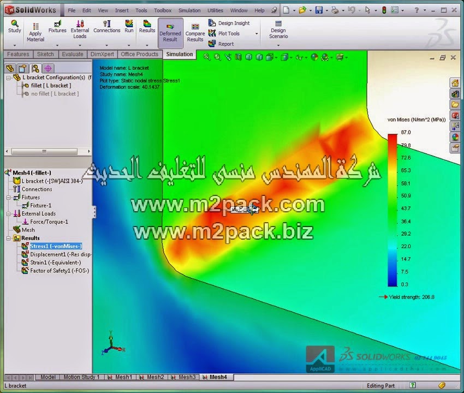Open the DimXpertManager tab
Image resolution: width=464 pixels, height=393 pixels.
[x=48, y=68]
